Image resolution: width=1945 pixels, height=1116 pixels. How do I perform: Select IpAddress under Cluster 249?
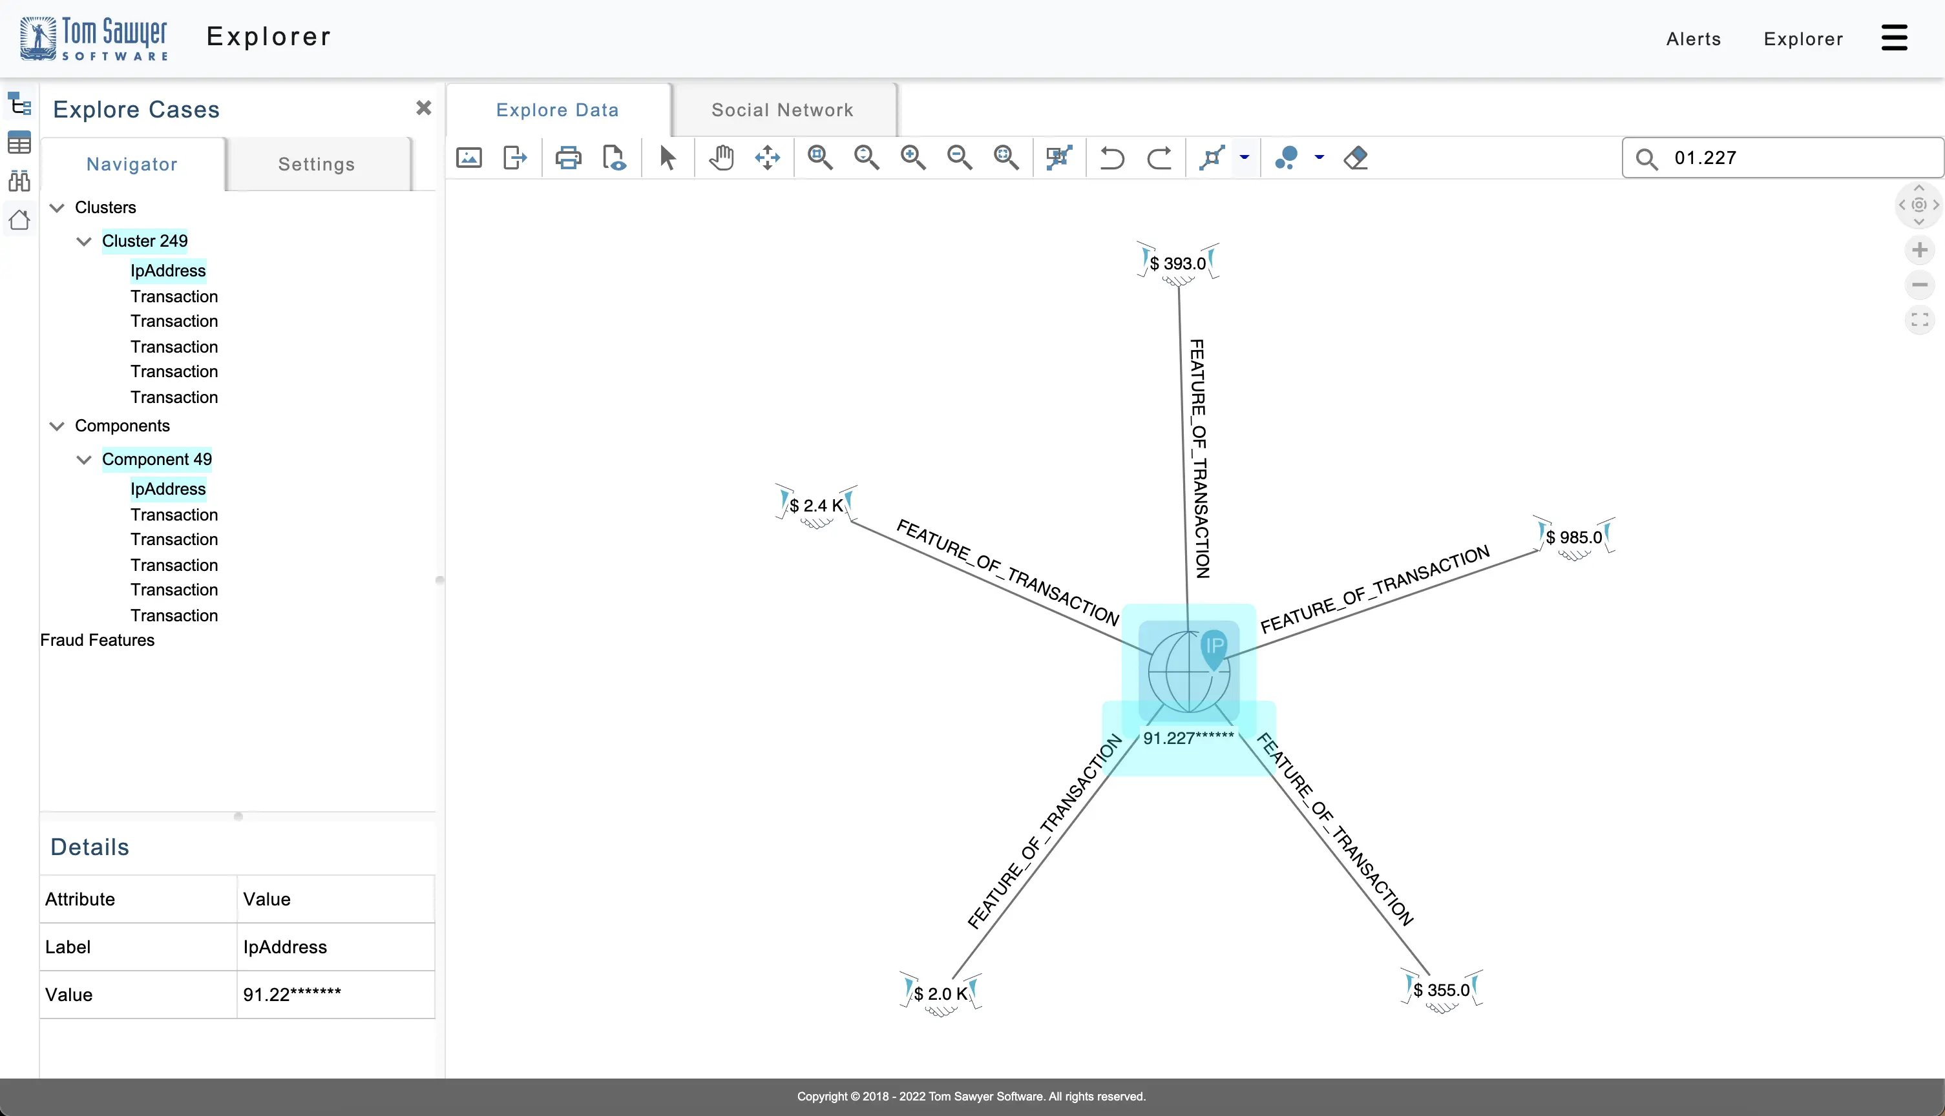pos(168,271)
